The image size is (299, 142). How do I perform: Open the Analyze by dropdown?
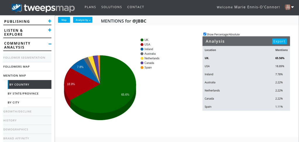(x=83, y=20)
